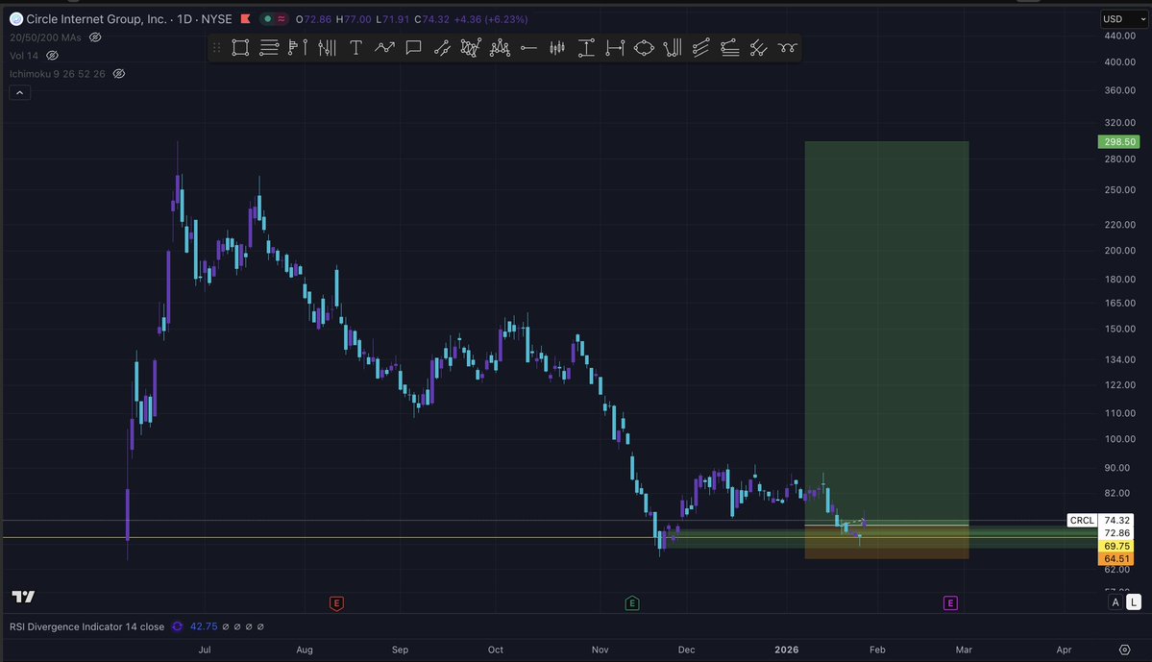The height and width of the screenshot is (662, 1152).
Task: Select the Text tool
Action: [355, 48]
